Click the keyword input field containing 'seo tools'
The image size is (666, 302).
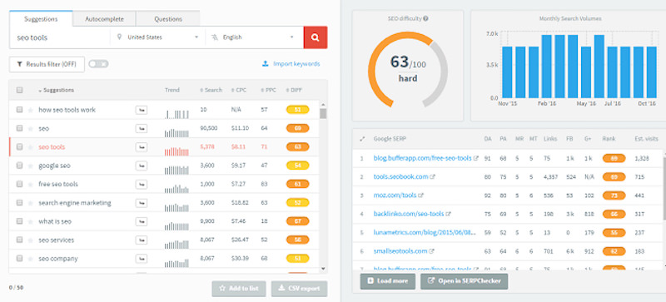click(60, 37)
